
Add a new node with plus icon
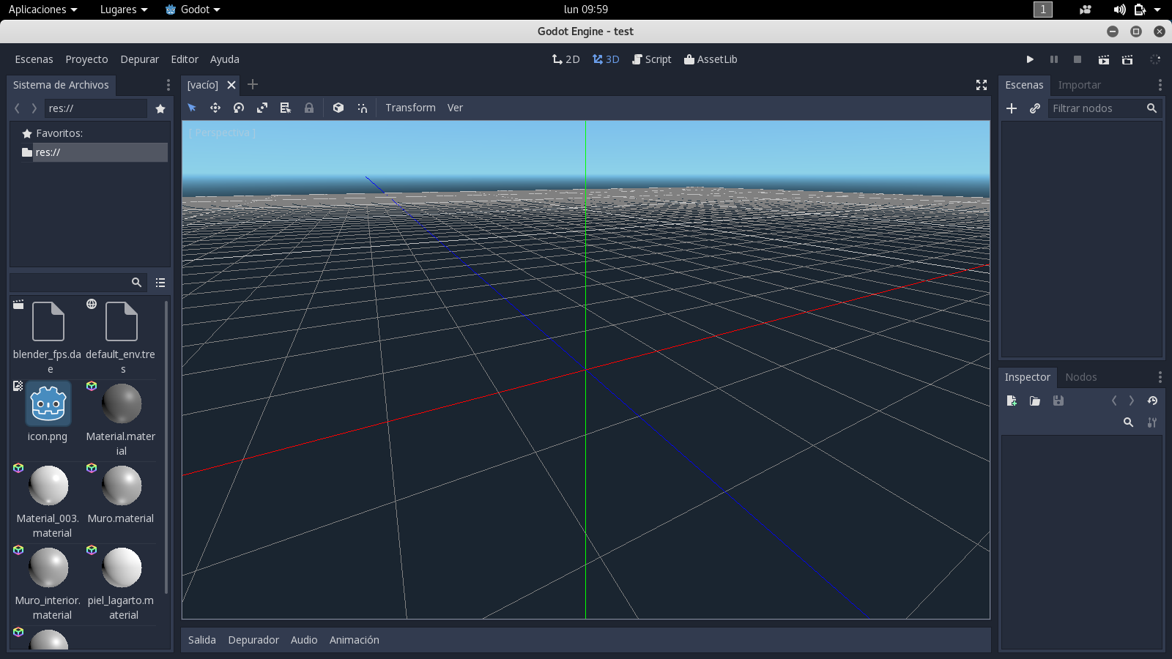1012,108
